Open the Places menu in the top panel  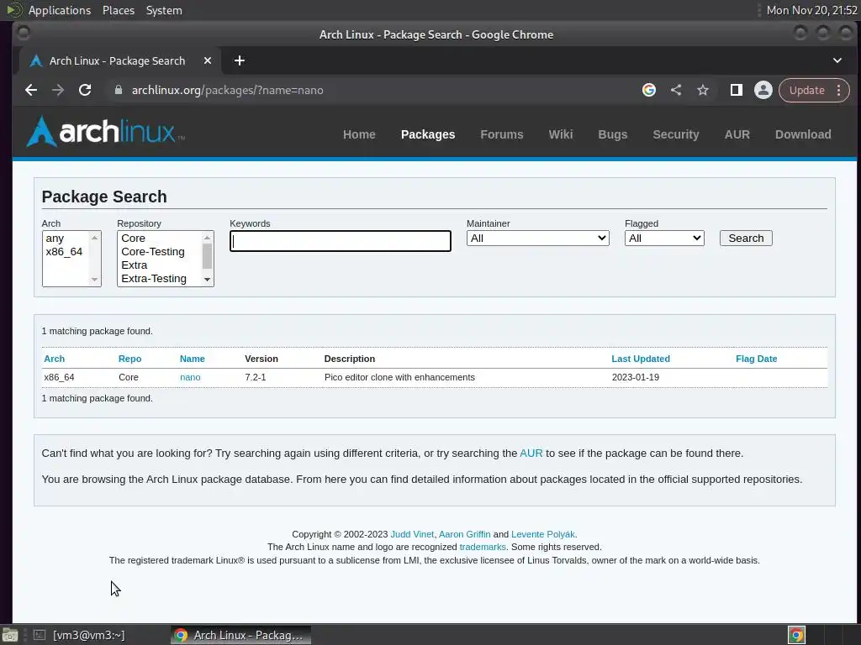click(119, 10)
